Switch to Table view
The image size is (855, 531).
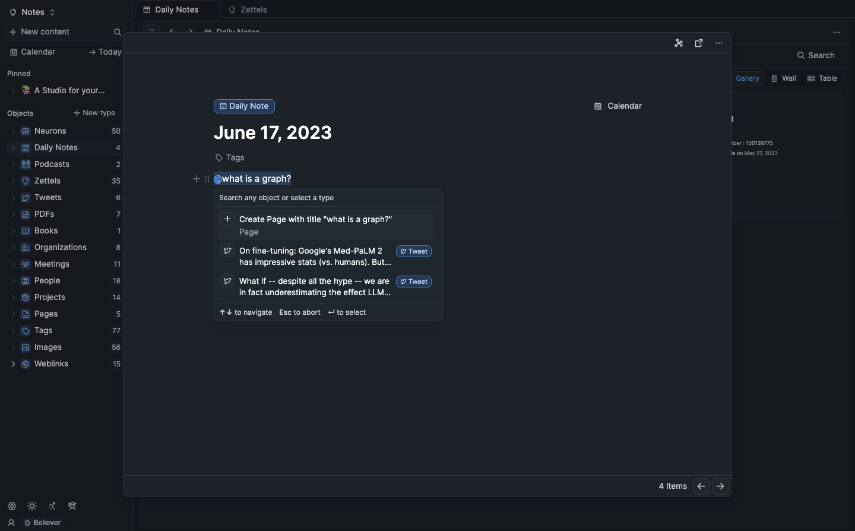(822, 78)
